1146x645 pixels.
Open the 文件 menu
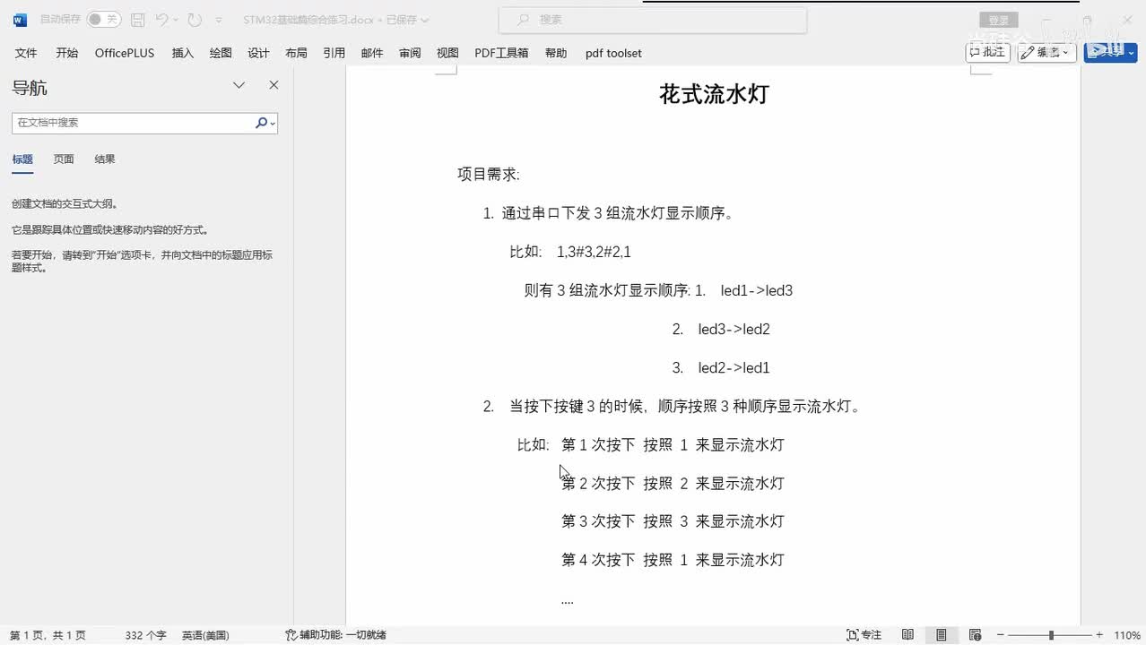(26, 53)
